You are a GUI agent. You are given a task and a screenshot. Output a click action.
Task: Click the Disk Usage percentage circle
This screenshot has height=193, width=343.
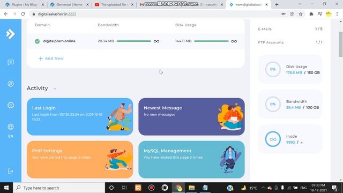[273, 69]
